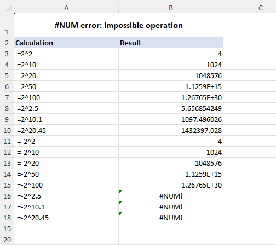276x245 pixels.
Task: Select cell containing =2^10
Action: click(x=66, y=65)
